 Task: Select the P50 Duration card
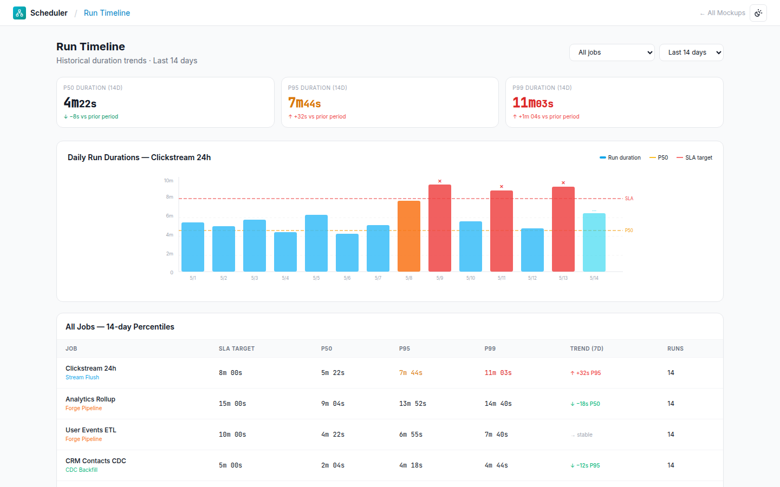(x=165, y=102)
